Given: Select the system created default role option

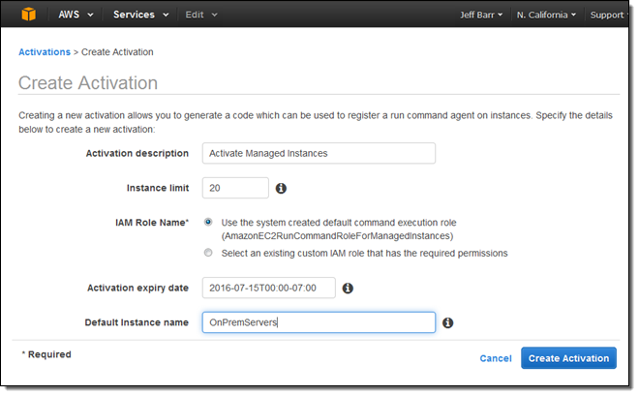Looking at the screenshot, I should 209,222.
